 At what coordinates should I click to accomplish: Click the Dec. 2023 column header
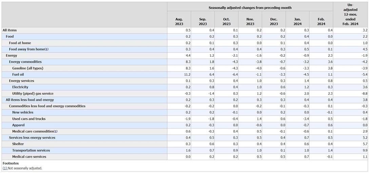pos(274,22)
